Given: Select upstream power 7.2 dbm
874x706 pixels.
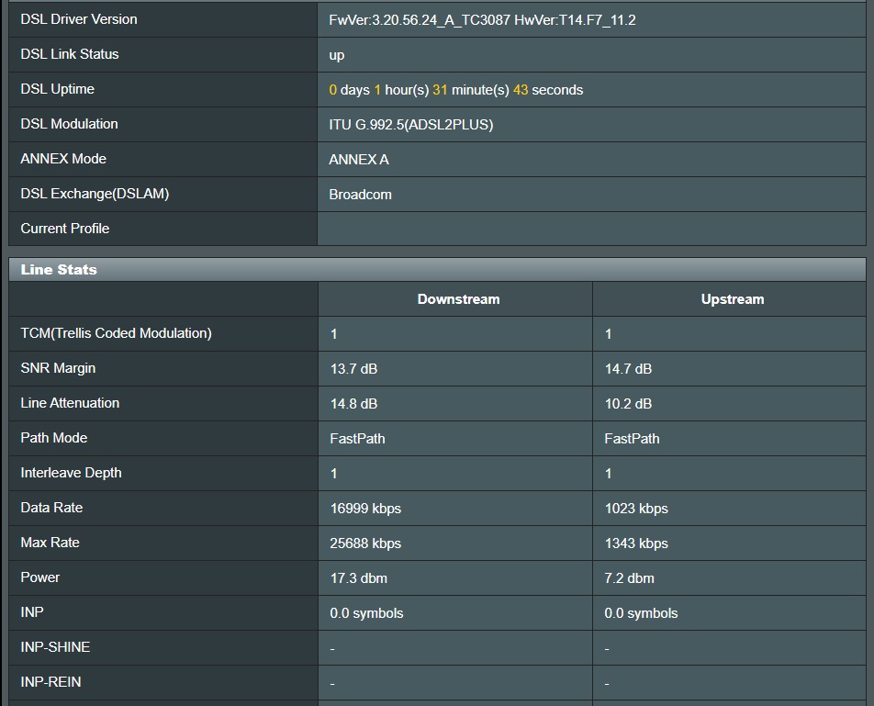Looking at the screenshot, I should [629, 578].
